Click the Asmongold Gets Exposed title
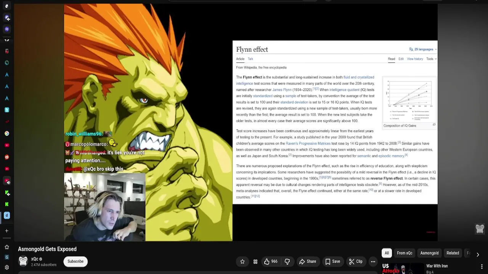The height and width of the screenshot is (274, 488). click(x=47, y=249)
